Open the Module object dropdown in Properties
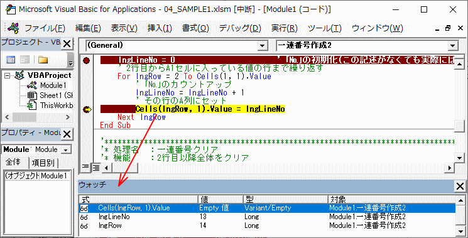Image resolution: width=468 pixels, height=238 pixels. click(66, 149)
